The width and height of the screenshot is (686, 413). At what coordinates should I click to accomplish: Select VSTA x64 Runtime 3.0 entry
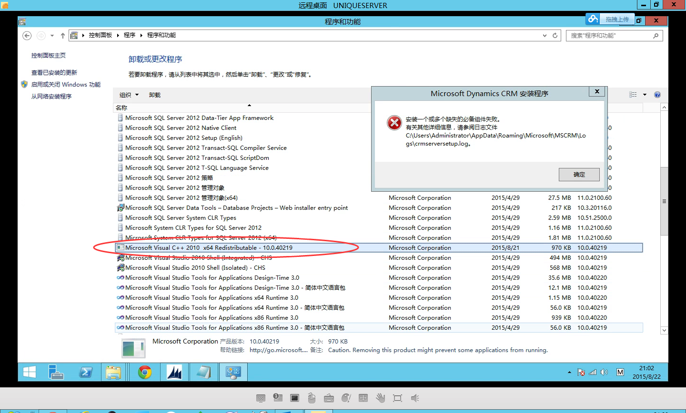[x=212, y=298]
